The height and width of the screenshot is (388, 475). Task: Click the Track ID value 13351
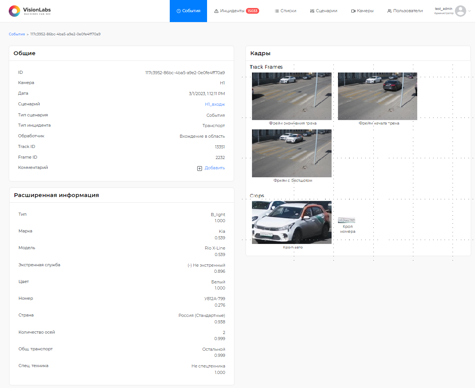pos(220,147)
